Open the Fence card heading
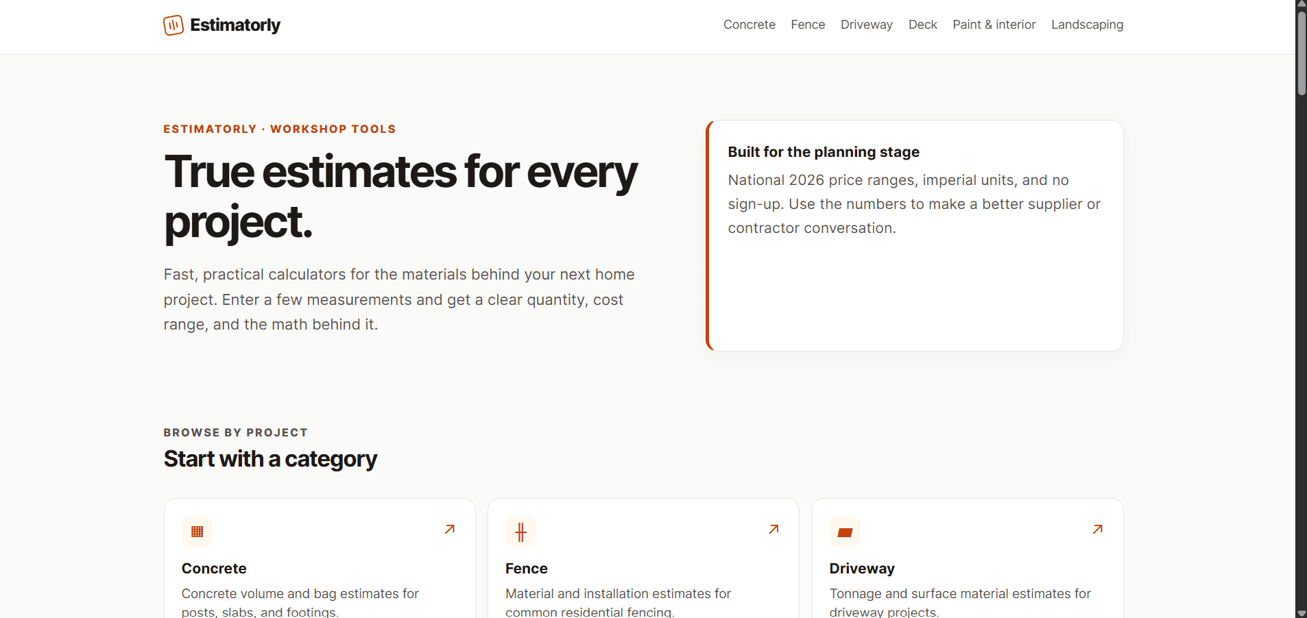This screenshot has height=618, width=1307. (x=527, y=569)
